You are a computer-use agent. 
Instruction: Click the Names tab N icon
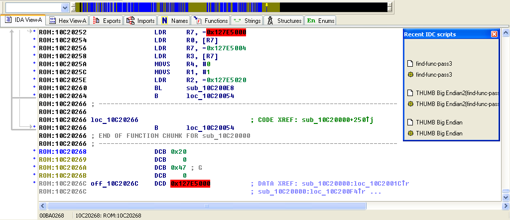coord(164,21)
